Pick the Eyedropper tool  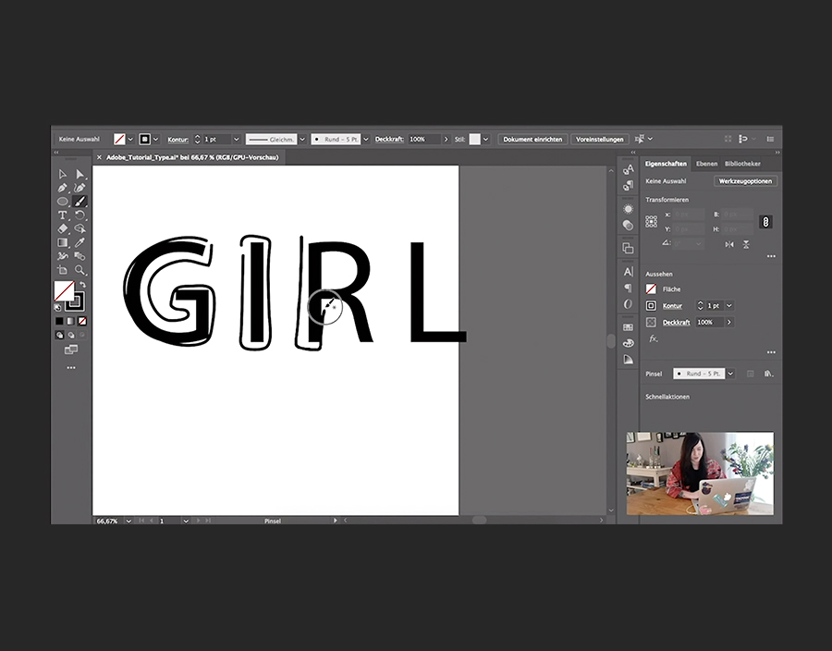click(80, 242)
